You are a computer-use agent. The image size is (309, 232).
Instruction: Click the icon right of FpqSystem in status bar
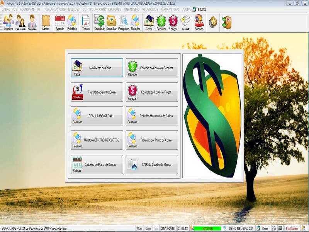coord(303,229)
